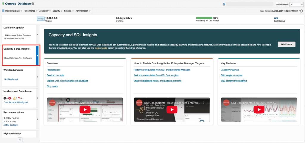The height and width of the screenshot is (143, 305).
Task: Click Oracle logo on Feature Overview video
Action: tap(226, 103)
